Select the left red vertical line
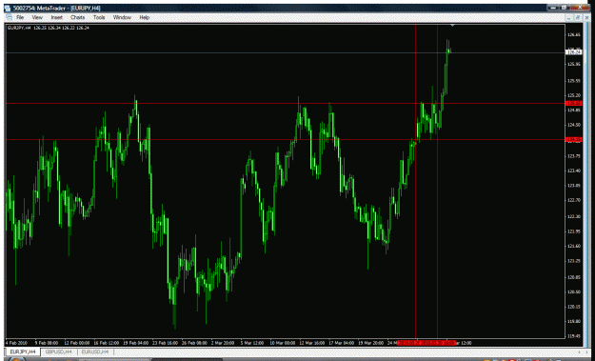595x361 pixels. click(415, 181)
